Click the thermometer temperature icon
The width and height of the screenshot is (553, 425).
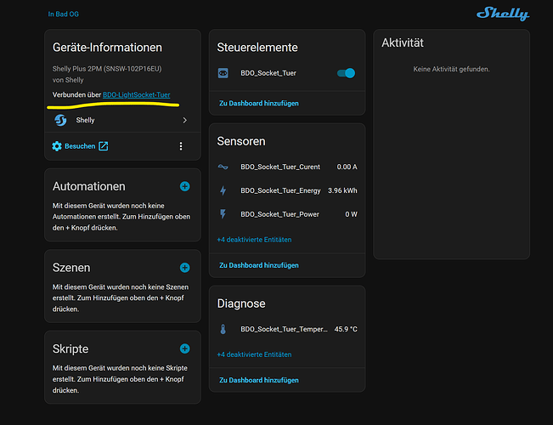pos(223,329)
